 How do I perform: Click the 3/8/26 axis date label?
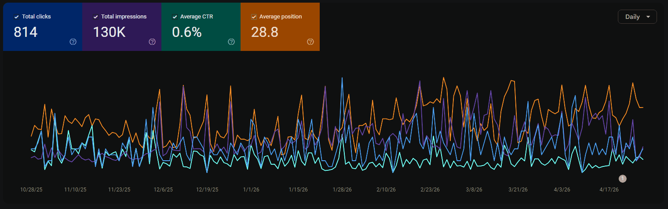(474, 190)
